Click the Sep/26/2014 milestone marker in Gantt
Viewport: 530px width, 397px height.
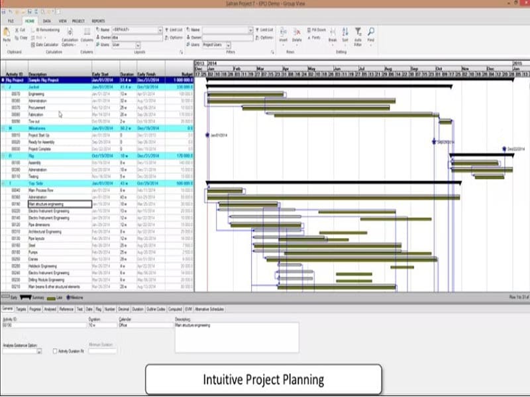pyautogui.click(x=435, y=142)
